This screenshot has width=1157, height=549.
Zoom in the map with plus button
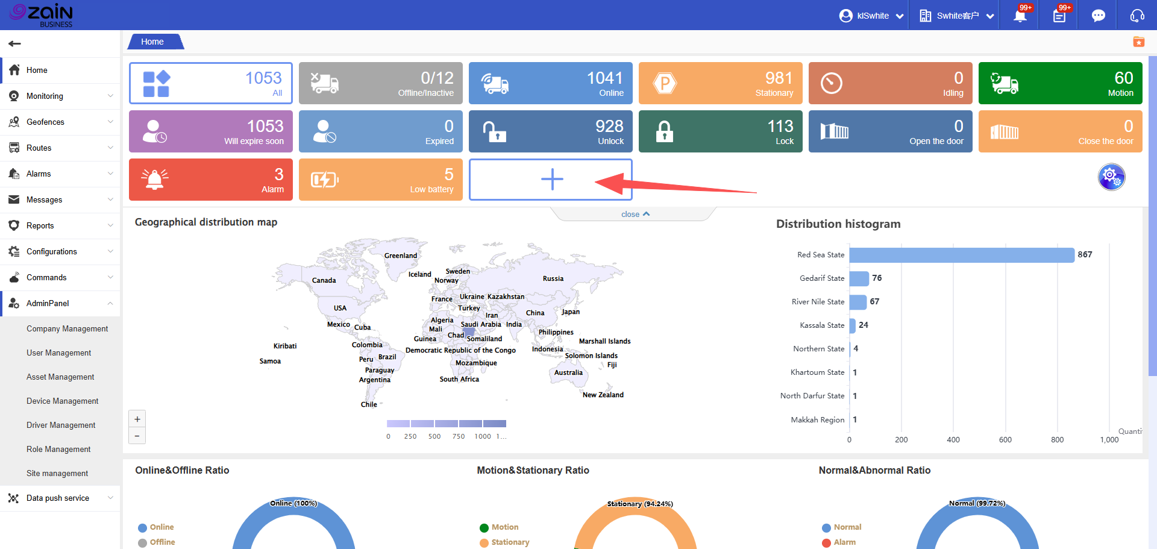[x=137, y=419]
